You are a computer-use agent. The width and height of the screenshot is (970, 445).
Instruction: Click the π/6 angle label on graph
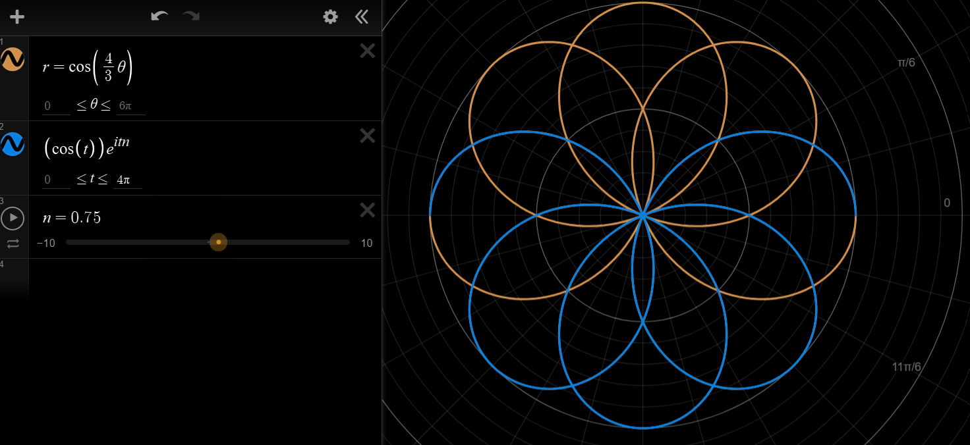(907, 63)
